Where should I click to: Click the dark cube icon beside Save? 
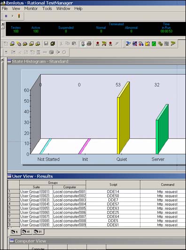tap(53, 44)
